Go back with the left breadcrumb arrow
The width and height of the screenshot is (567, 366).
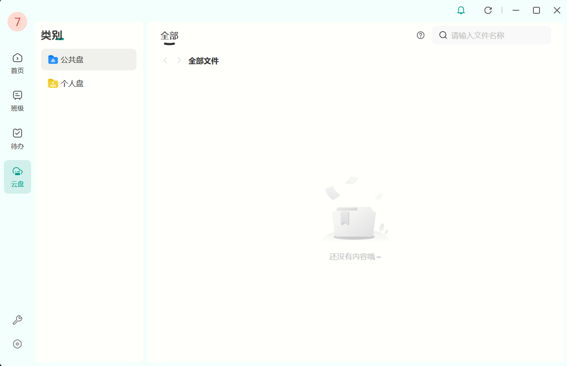click(x=165, y=60)
